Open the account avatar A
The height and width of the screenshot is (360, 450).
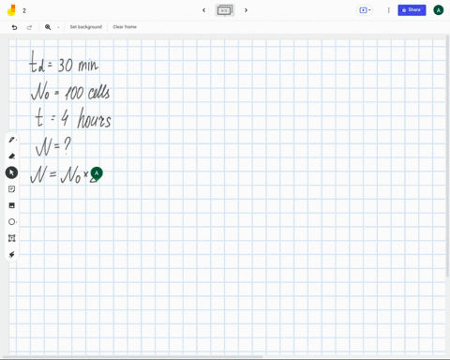click(x=439, y=10)
